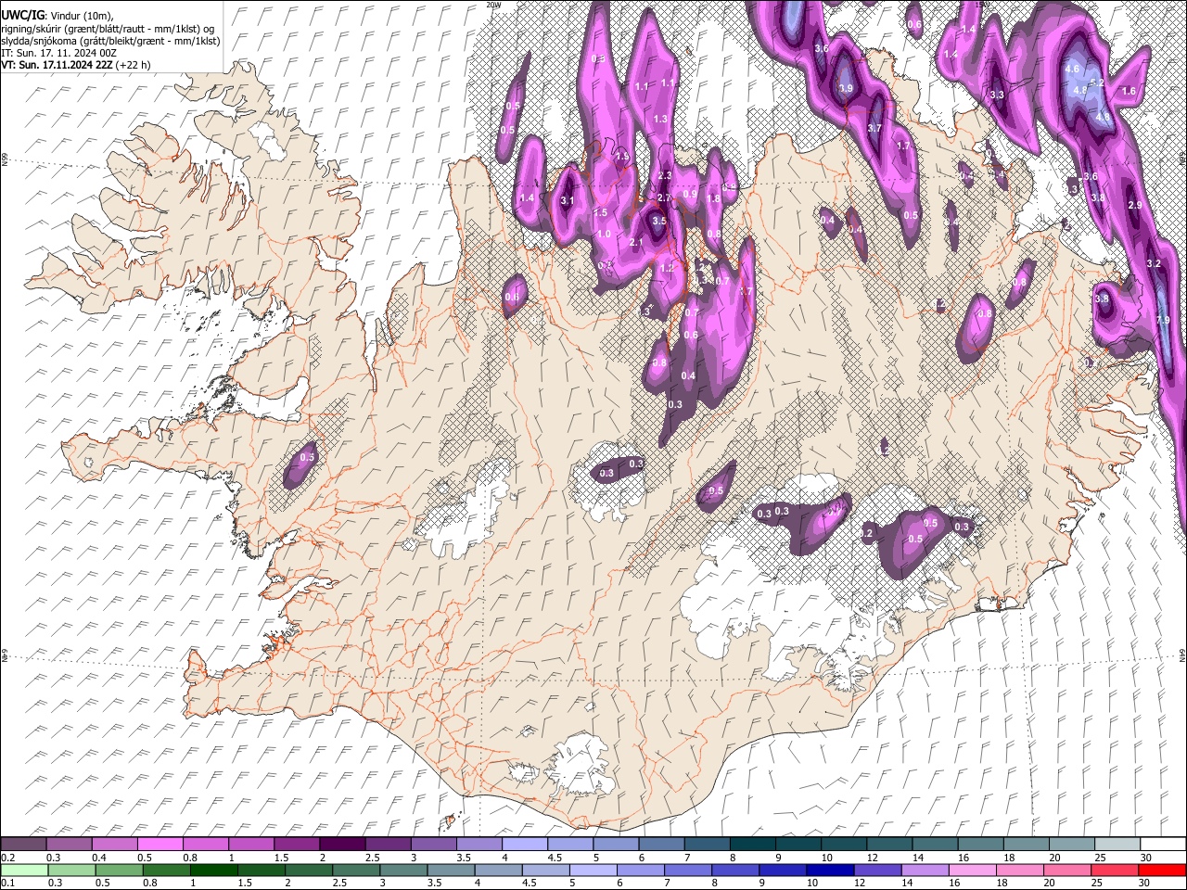Click the darkest purple 2 swatch in top legend
The image size is (1187, 890).
(341, 845)
